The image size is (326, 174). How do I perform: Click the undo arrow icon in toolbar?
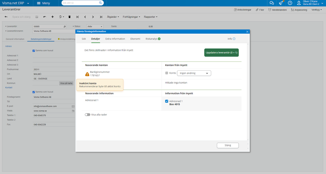tap(44, 17)
